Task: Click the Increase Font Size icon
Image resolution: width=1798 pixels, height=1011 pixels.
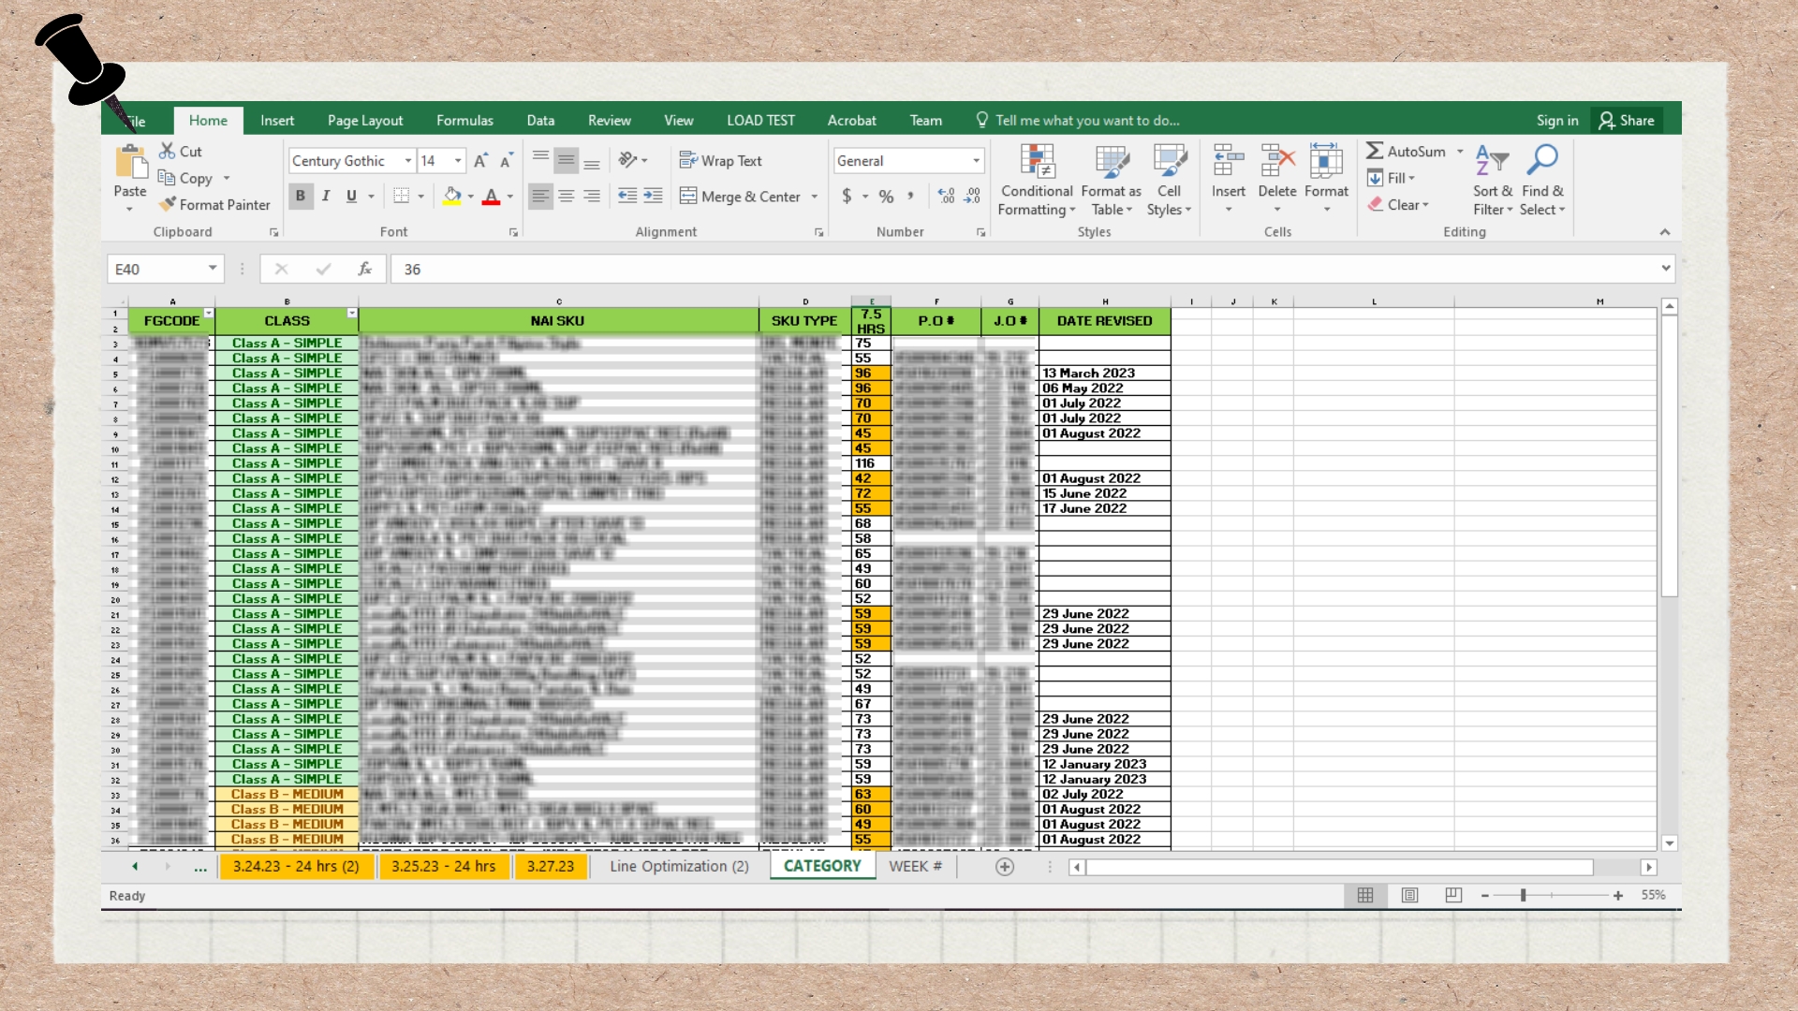Action: (480, 161)
